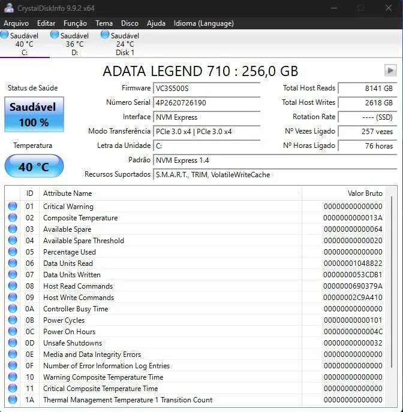Click the Nº Horas Ligado value 76 horas

point(368,146)
